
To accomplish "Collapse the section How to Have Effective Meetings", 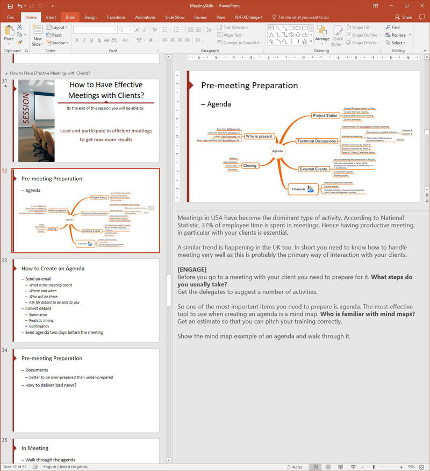I will 6,73.
